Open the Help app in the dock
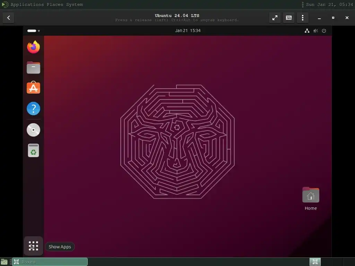Image resolution: width=355 pixels, height=266 pixels. (x=34, y=108)
